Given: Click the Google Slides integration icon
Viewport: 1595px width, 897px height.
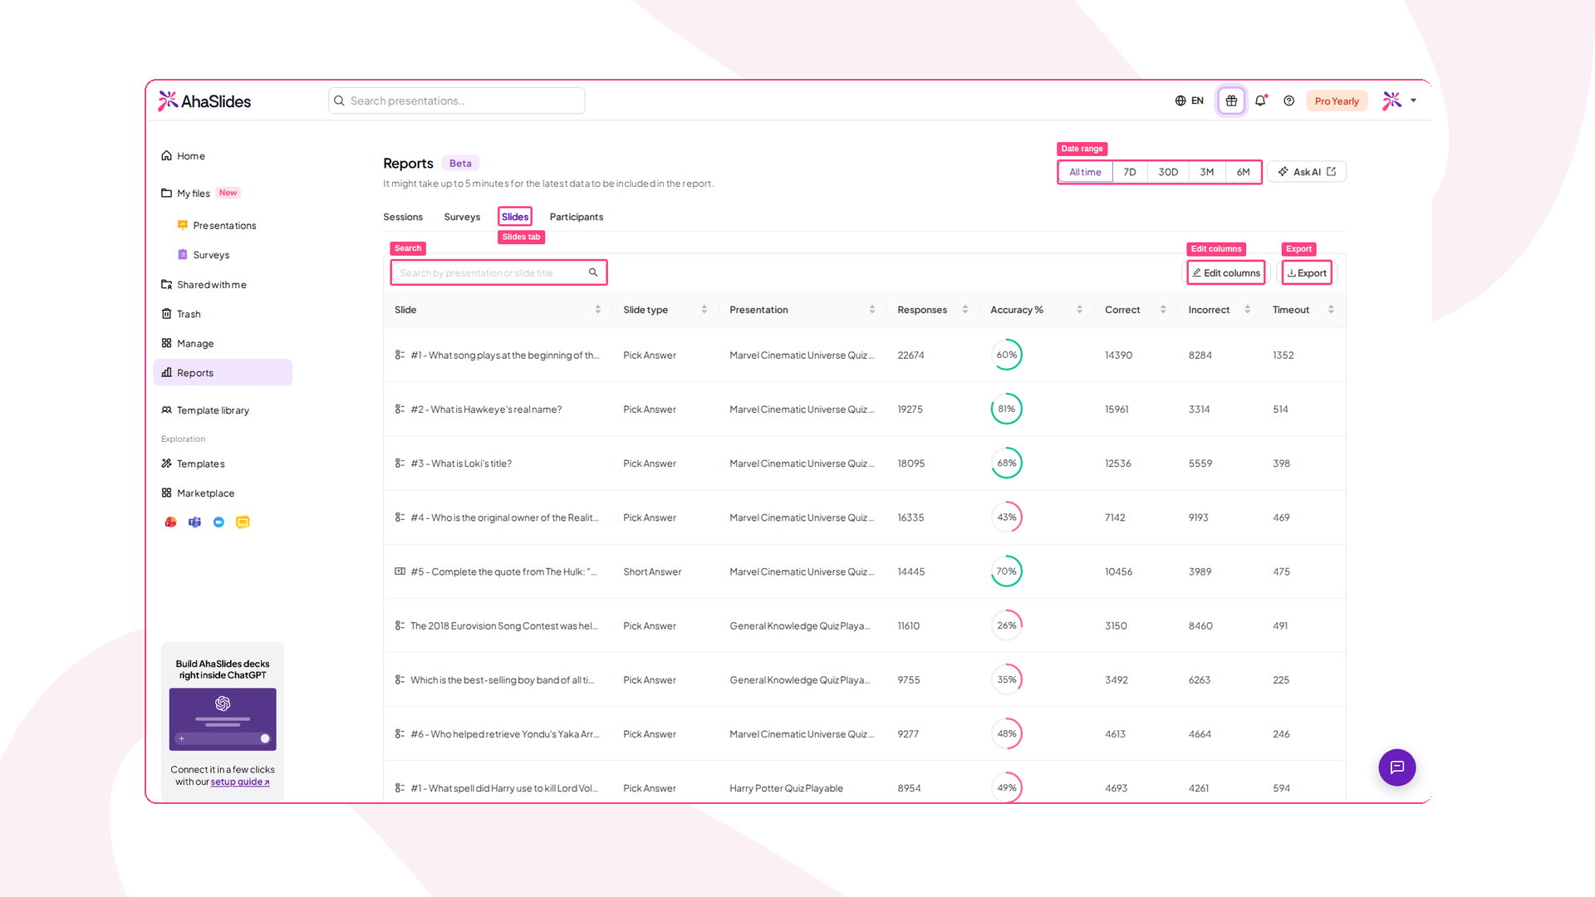Looking at the screenshot, I should [243, 522].
